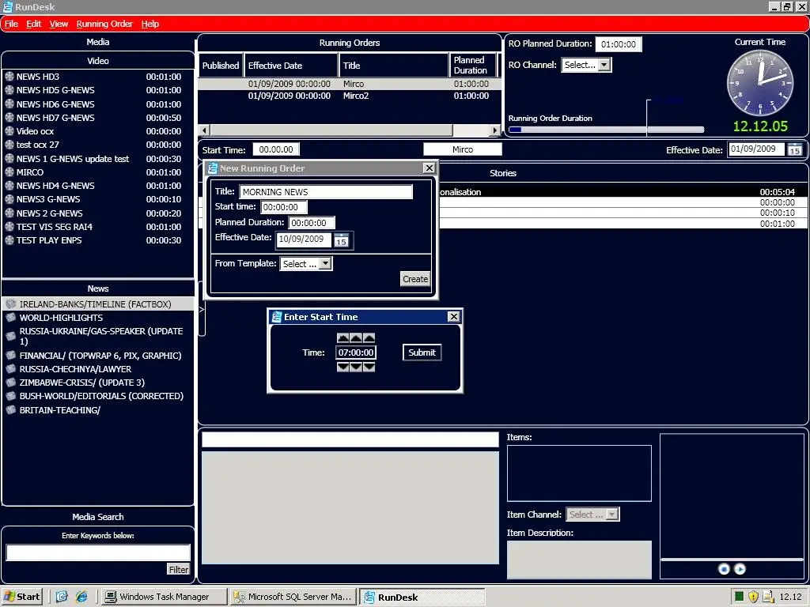Open calendar picker in New Running Order dialog

coord(342,240)
